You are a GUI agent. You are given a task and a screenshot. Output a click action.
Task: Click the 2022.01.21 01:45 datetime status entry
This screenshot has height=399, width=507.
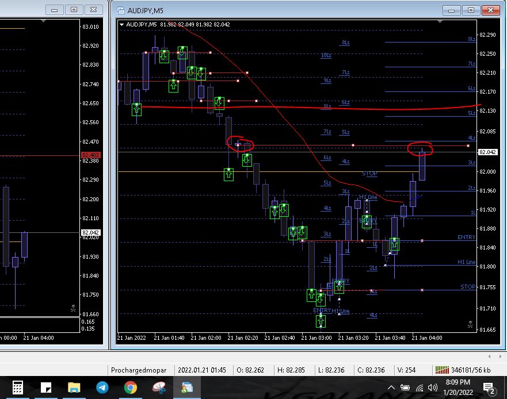point(202,370)
